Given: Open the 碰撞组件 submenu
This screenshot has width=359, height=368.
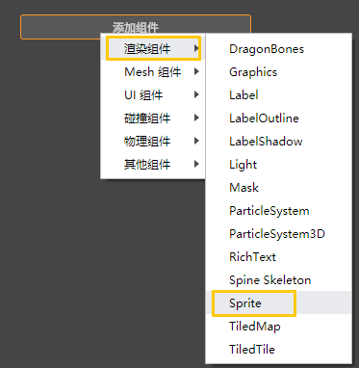Looking at the screenshot, I should tap(153, 118).
